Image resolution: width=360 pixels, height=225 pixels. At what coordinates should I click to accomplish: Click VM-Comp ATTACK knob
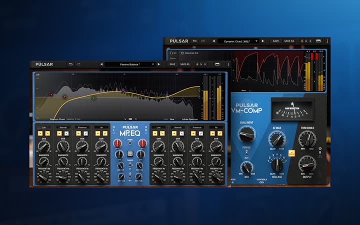tap(277, 139)
